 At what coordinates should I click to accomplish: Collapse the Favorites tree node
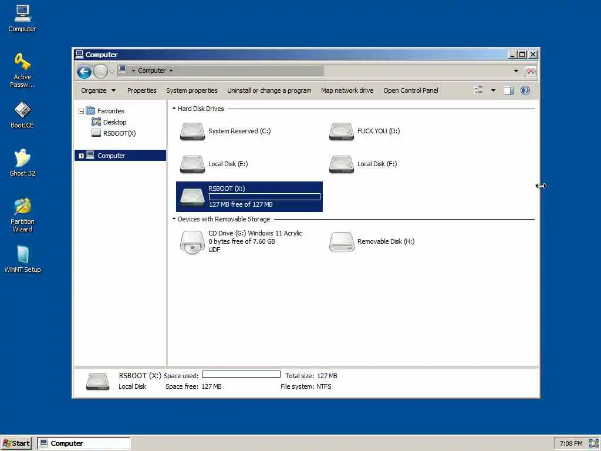(81, 111)
